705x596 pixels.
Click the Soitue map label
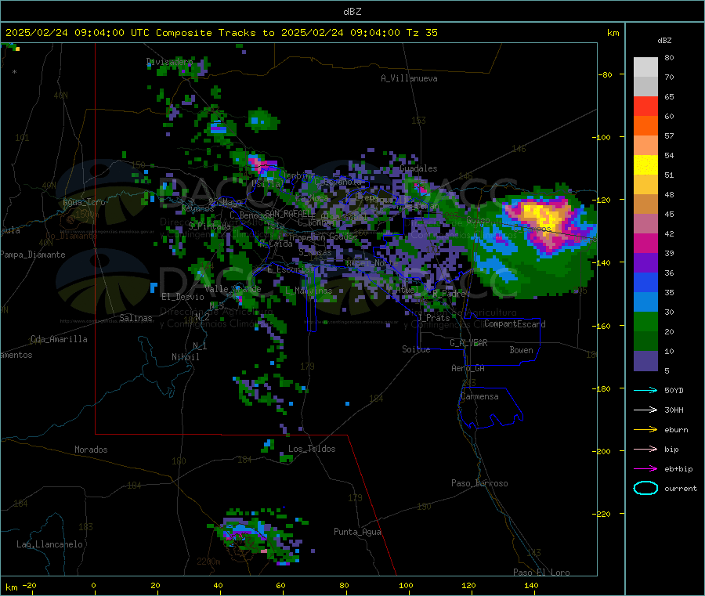(416, 349)
